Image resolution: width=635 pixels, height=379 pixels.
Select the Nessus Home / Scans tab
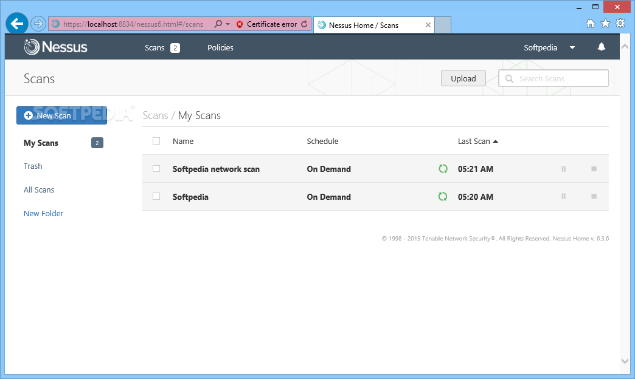[x=374, y=25]
